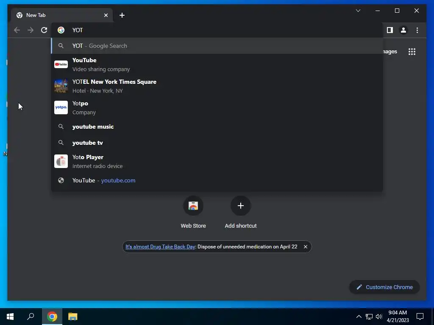Image resolution: width=434 pixels, height=325 pixels.
Task: Maximize the Chrome window
Action: (x=397, y=11)
